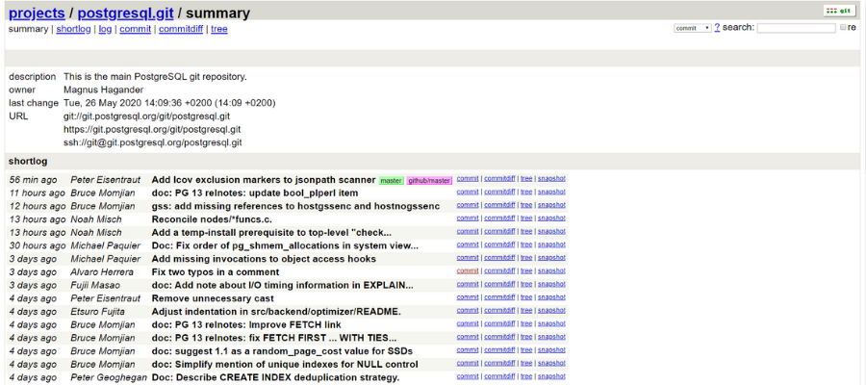Open 'Fix two typos in a comment' commit
866x385 pixels.
[216, 272]
